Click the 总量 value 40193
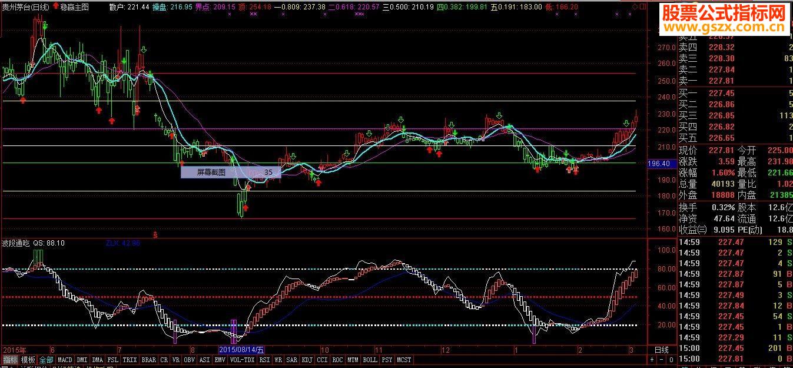This screenshot has width=793, height=368. 723,184
